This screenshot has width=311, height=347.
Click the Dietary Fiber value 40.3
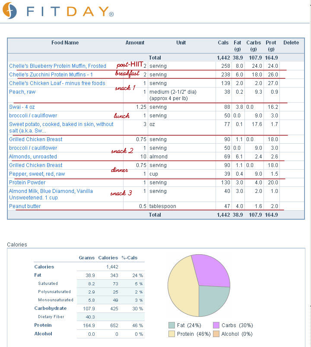[x=90, y=317]
